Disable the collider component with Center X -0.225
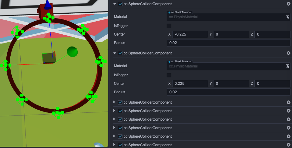This screenshot has width=292, height=148. pos(120,4)
